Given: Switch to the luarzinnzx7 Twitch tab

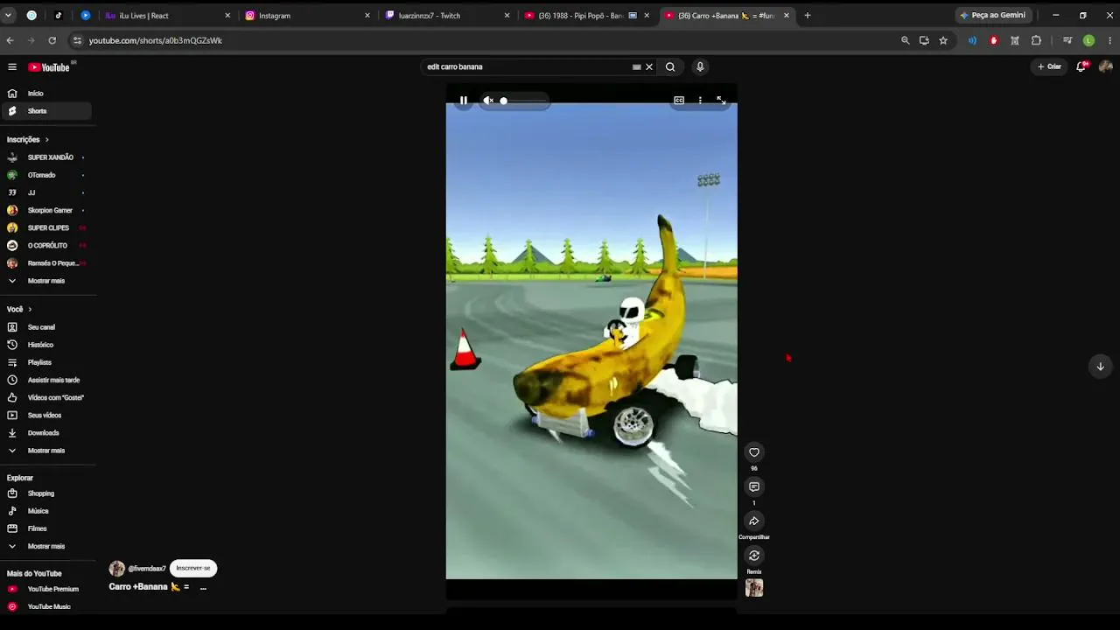Looking at the screenshot, I should (x=446, y=15).
